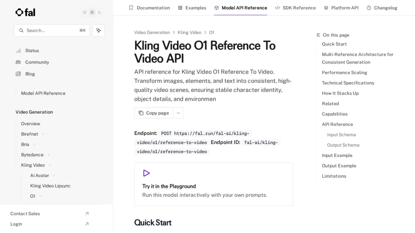This screenshot has height=233, width=415.
Task: Select system theme monitor icon
Action: [x=84, y=12]
